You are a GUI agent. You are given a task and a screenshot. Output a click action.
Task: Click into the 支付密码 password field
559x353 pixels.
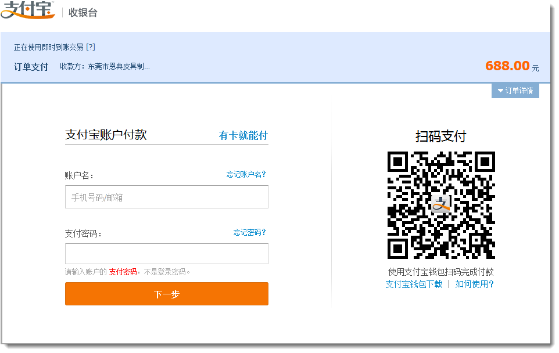[166, 254]
